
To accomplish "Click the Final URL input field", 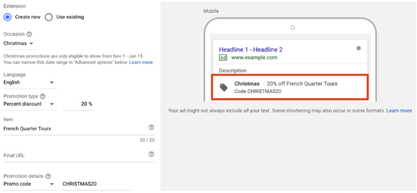I will point(73,156).
